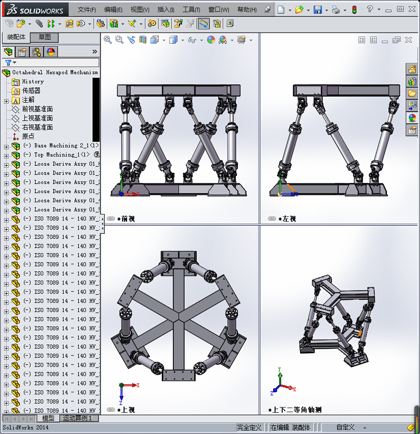The image size is (420, 434).
Task: Click the Section View icon
Action: pyautogui.click(x=143, y=40)
